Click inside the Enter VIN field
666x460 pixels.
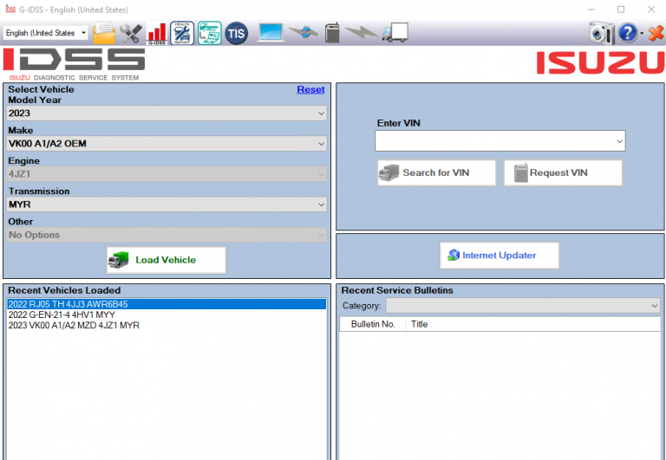tap(499, 141)
